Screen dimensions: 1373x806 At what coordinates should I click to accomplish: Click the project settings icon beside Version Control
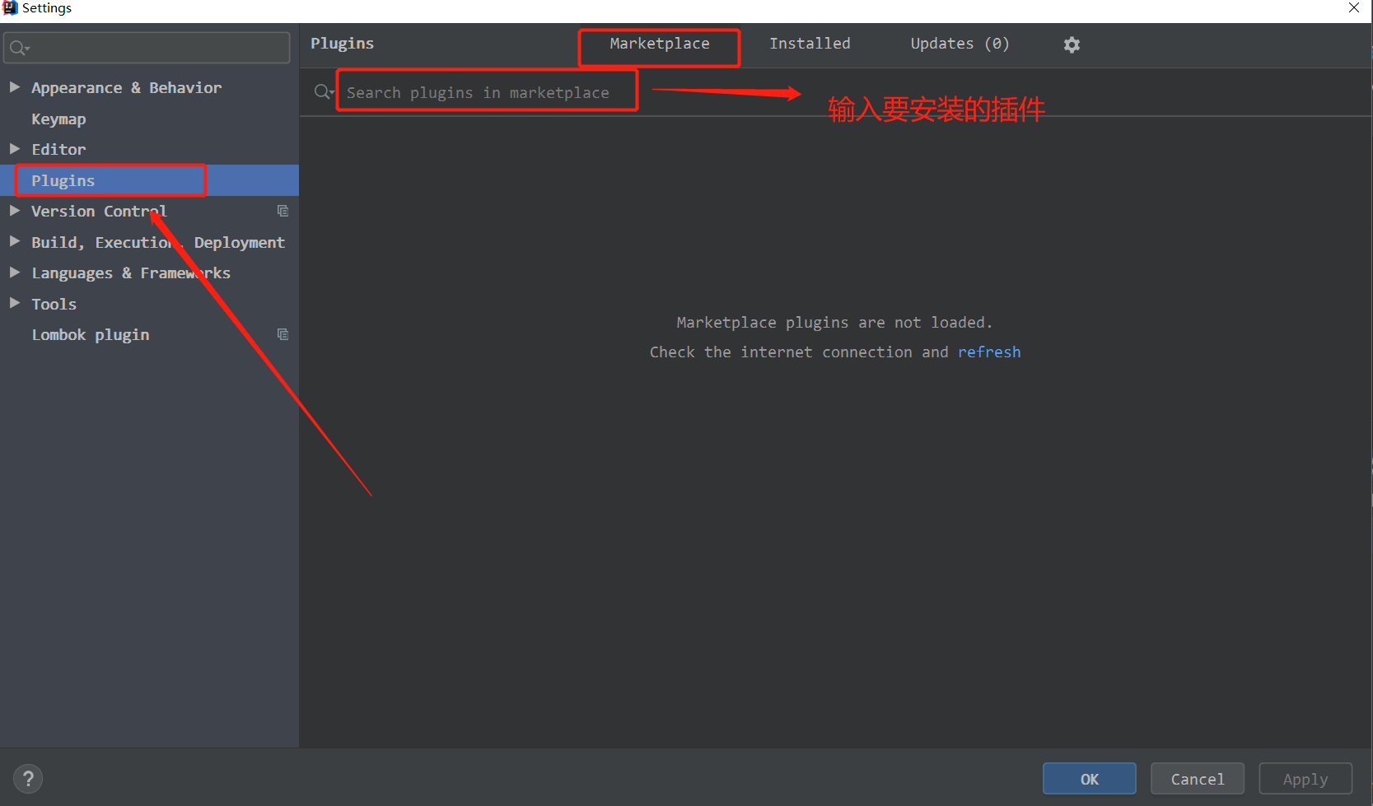(283, 211)
